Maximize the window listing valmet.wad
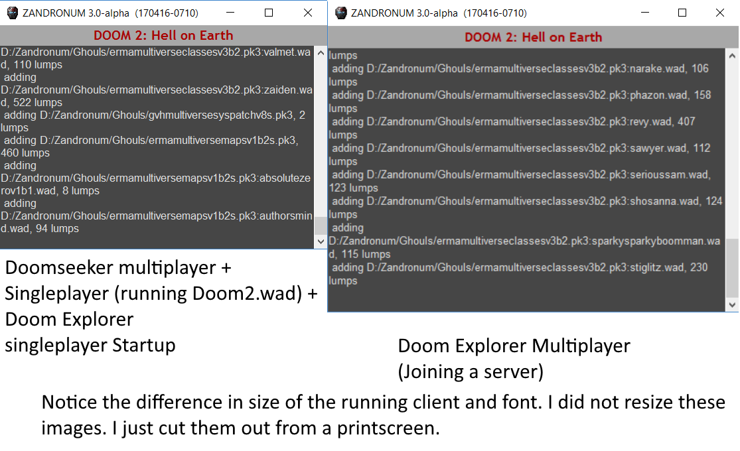Screen dimensions: 740x451 coord(269,13)
